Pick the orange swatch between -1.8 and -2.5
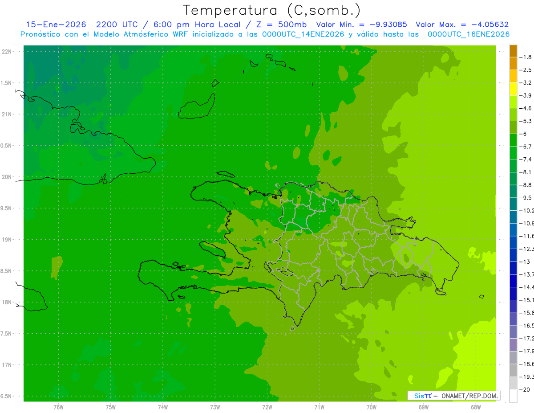Viewport: 534px width, 413px height. tap(513, 64)
